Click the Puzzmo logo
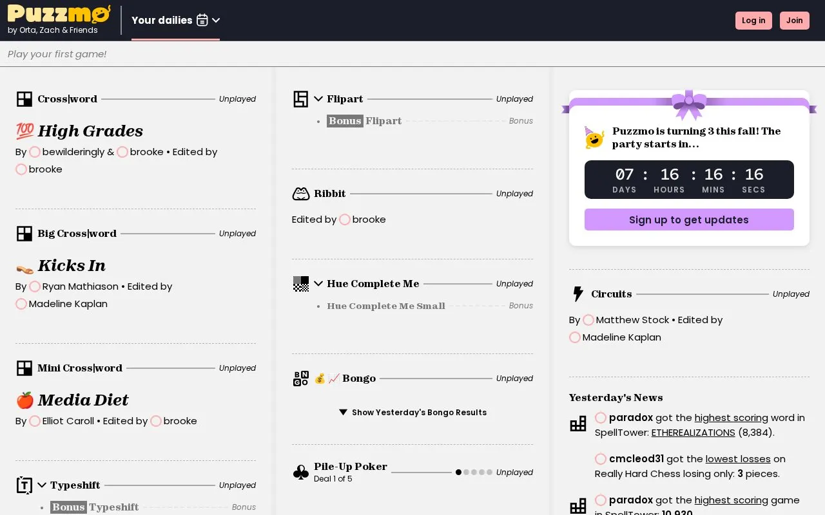825x515 pixels. (x=59, y=14)
